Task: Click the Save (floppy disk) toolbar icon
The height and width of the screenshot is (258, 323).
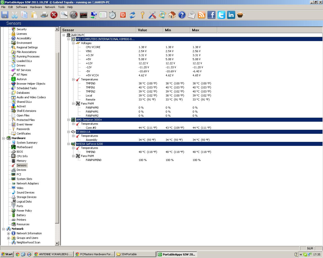Action: [x=5, y=15]
